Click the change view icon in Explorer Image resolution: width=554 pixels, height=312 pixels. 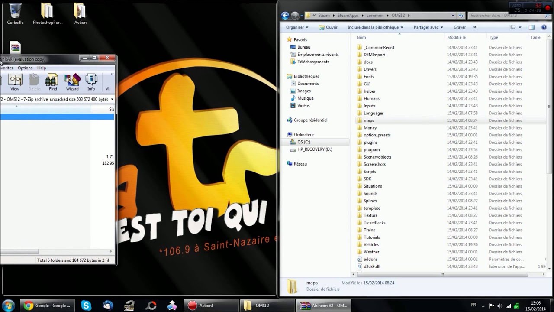[x=512, y=27]
